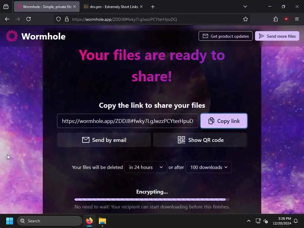The height and width of the screenshot is (228, 304).
Task: Click the Wormhole swirl logo icon
Action: tap(12, 36)
